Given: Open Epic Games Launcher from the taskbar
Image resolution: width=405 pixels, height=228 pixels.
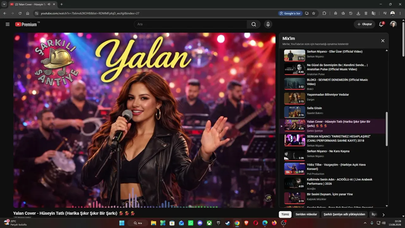Looking at the screenshot, I should pos(218,223).
